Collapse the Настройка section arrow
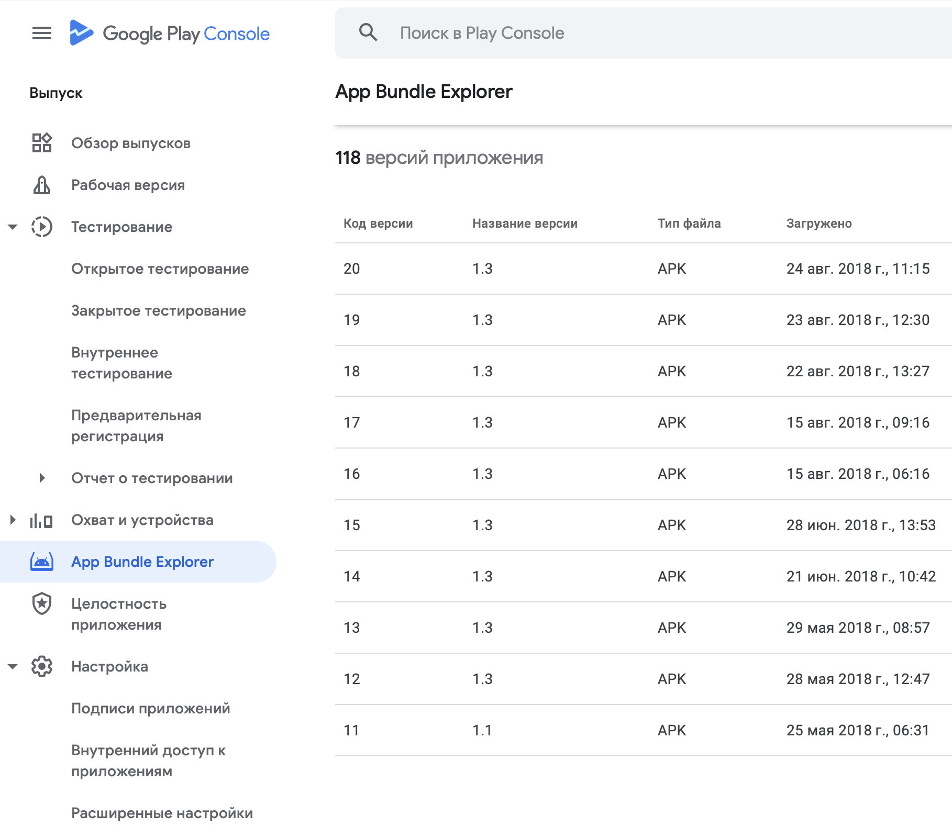The image size is (952, 839). point(13,666)
